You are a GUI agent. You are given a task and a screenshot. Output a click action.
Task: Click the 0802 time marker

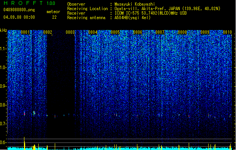(48, 32)
